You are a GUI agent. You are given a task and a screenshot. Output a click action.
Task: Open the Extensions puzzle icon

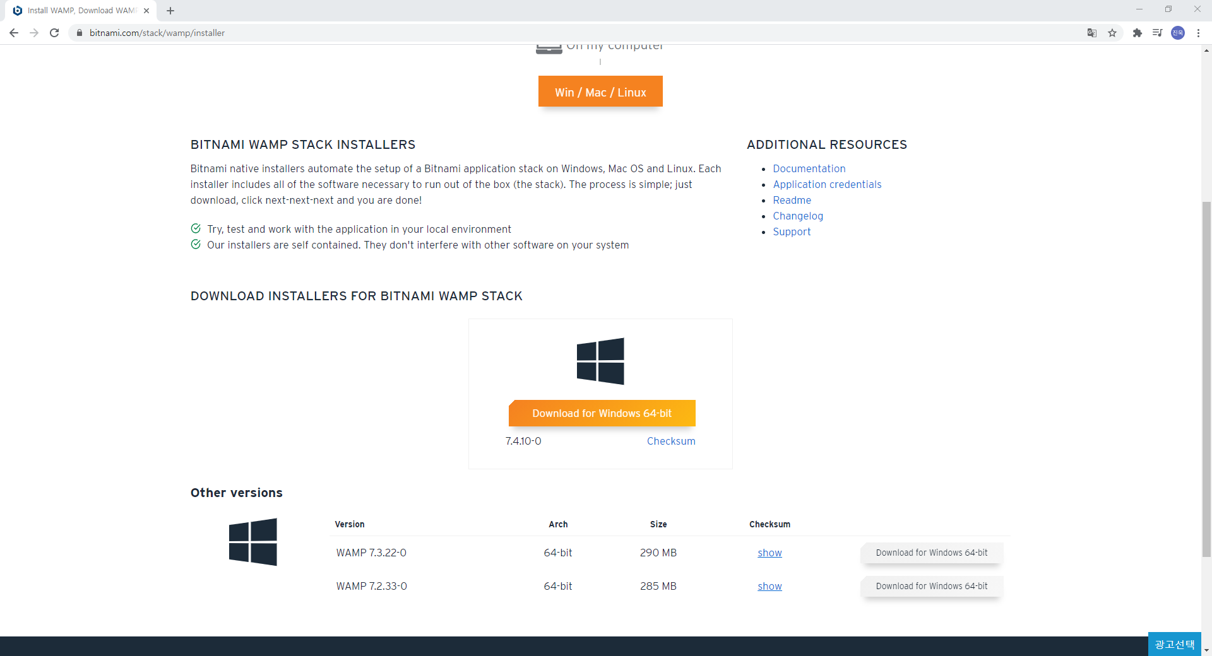(x=1138, y=33)
